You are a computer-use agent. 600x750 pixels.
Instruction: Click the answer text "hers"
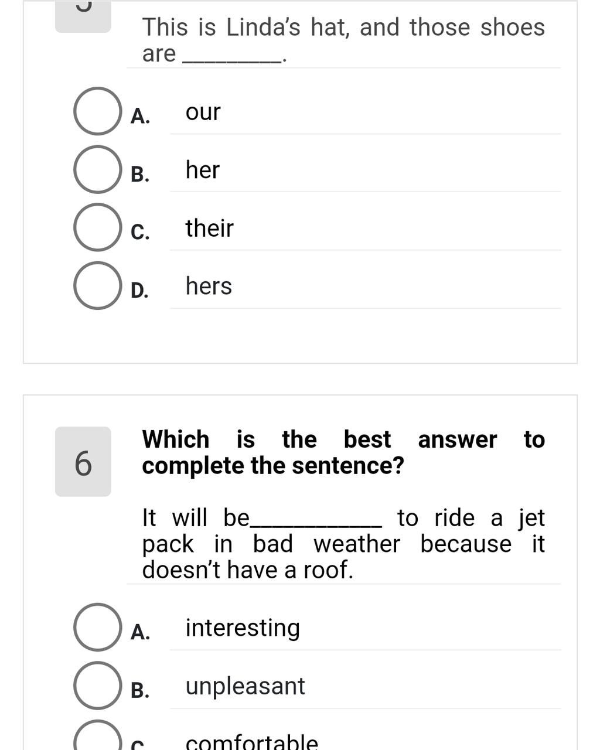[x=209, y=286]
